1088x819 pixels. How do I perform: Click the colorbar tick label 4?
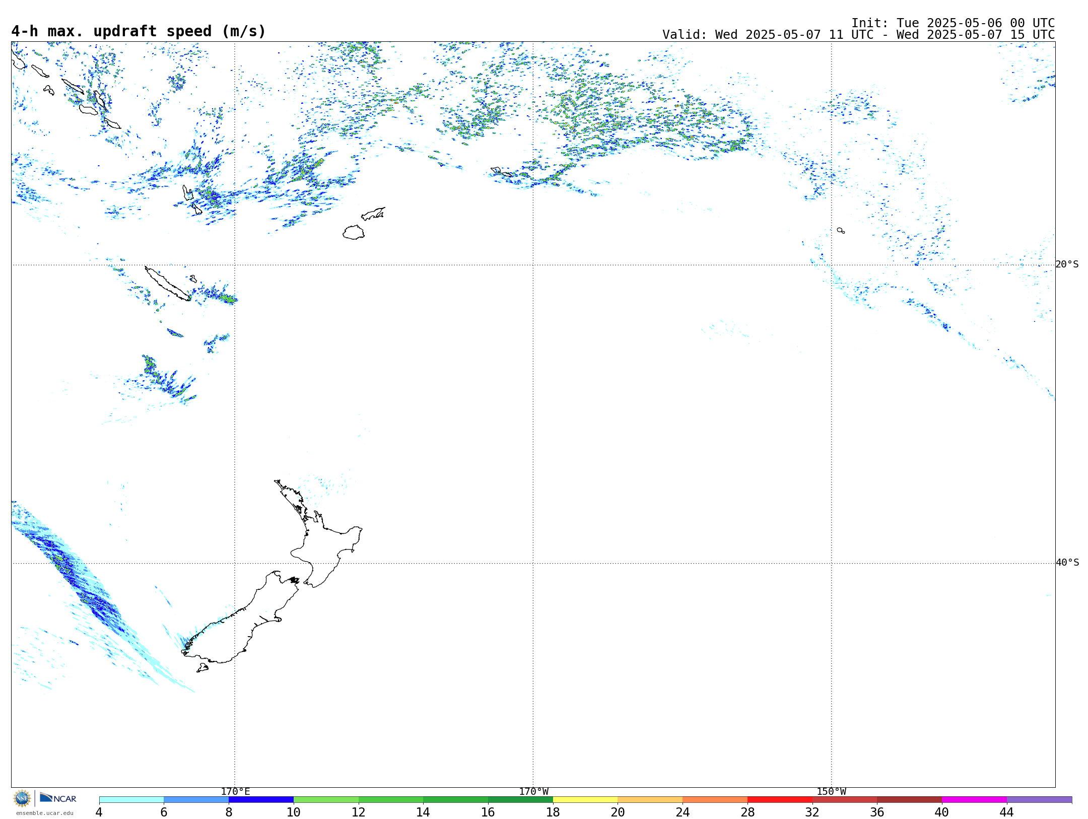pyautogui.click(x=99, y=812)
